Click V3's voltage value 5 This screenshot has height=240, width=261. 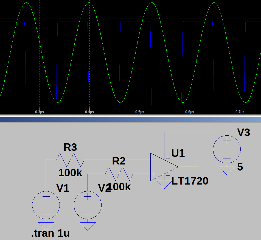[x=240, y=167]
